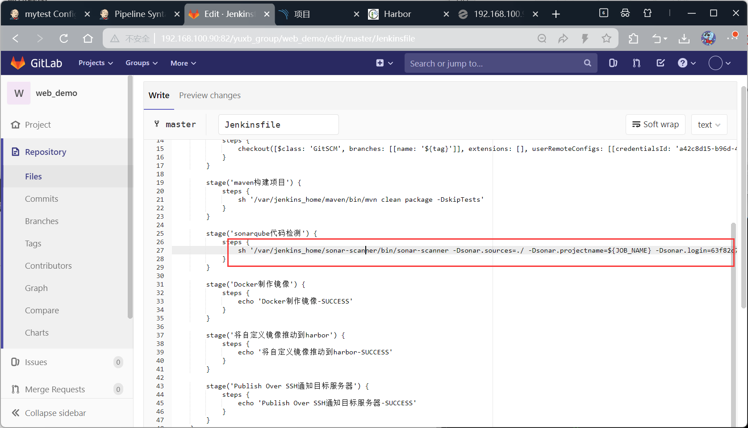Collapse the sidebar
Screen dimensions: 748x428
click(48, 413)
